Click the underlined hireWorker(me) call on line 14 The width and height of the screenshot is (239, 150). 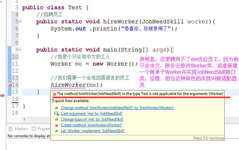(x=76, y=85)
